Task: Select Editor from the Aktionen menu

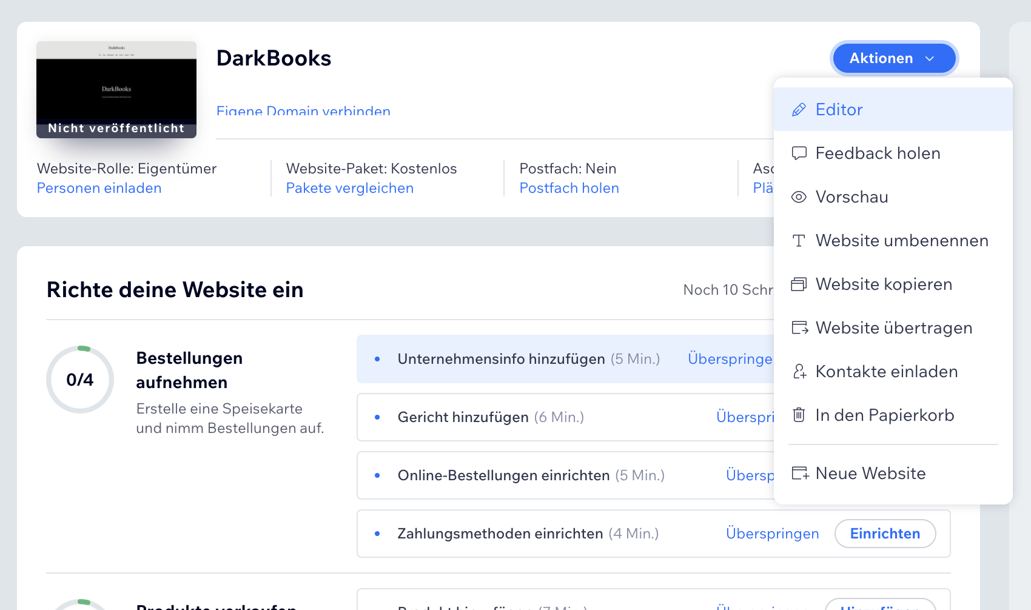Action: 893,109
